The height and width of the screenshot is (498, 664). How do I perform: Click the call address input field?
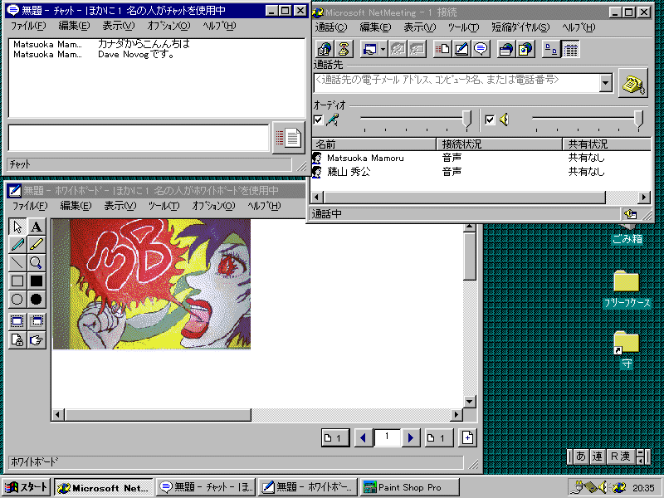(x=457, y=83)
